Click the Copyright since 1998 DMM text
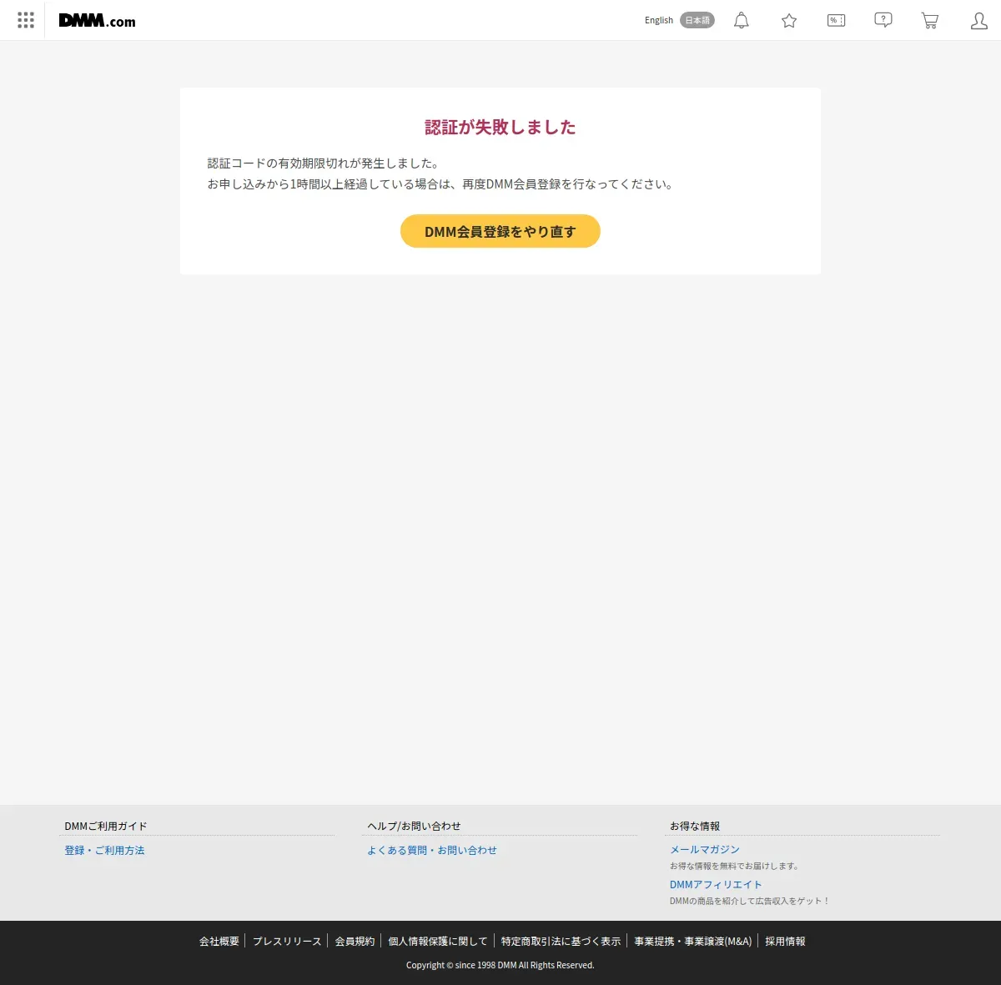The height and width of the screenshot is (985, 1001). pyautogui.click(x=500, y=965)
